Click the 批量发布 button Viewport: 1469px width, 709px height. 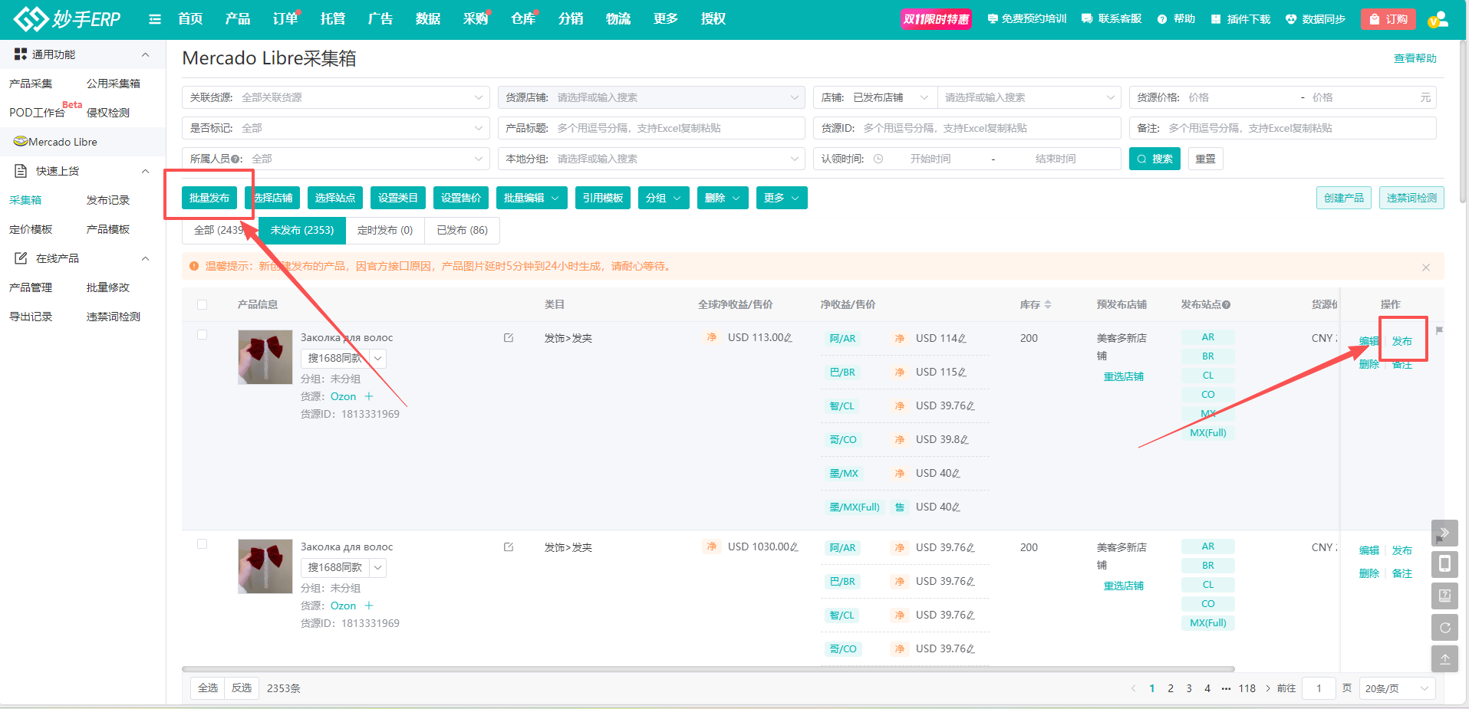point(209,198)
